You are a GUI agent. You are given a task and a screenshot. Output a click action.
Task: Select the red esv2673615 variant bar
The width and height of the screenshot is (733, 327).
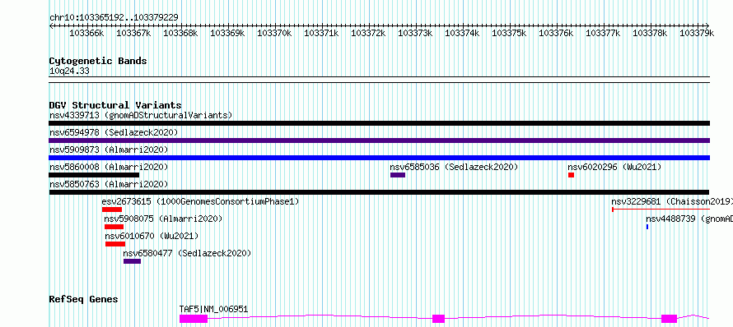click(x=112, y=210)
